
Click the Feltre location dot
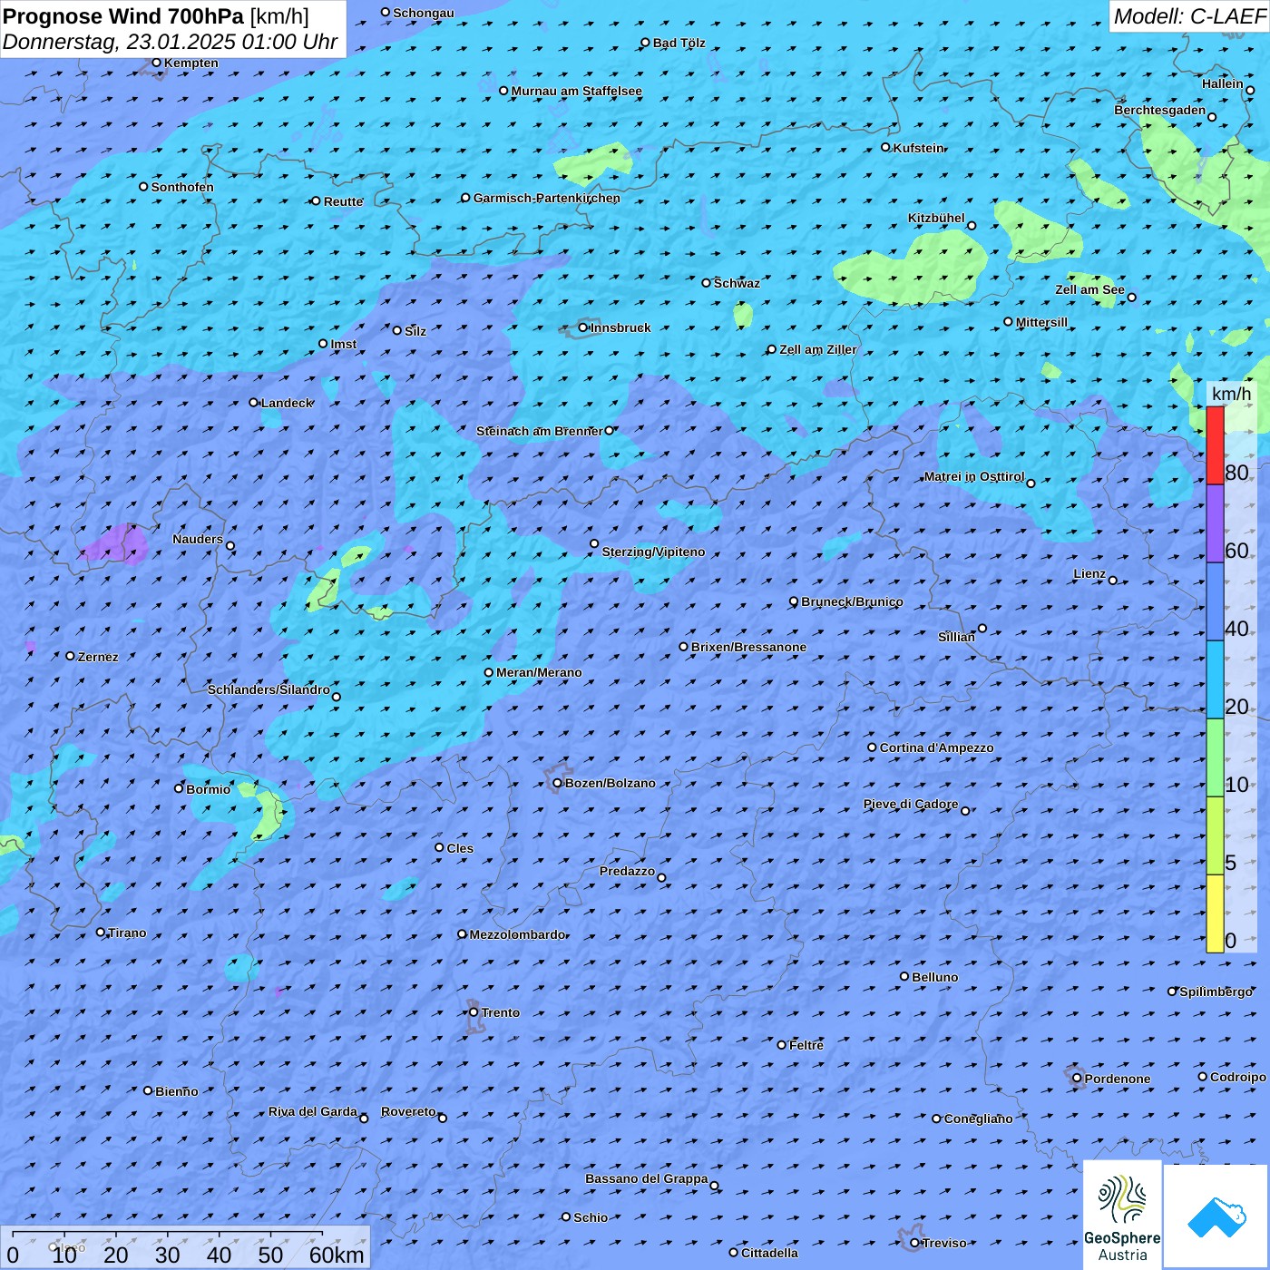click(x=782, y=1045)
